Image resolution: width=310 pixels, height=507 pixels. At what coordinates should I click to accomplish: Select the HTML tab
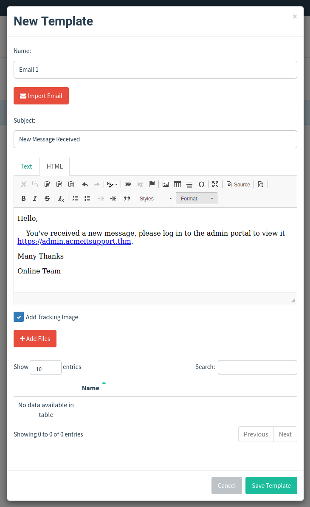coord(55,166)
